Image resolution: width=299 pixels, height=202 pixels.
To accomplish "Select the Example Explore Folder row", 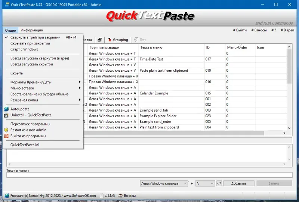I will (x=185, y=116).
